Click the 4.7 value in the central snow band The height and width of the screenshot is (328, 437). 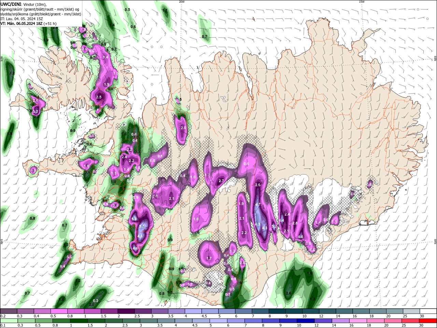258,204
